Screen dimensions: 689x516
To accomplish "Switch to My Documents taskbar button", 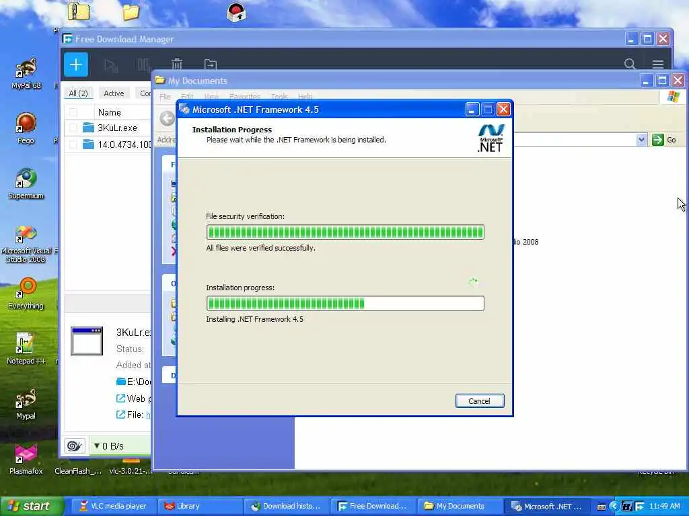I will (459, 506).
